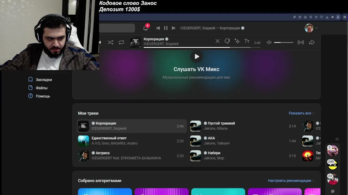Open Корпорация album cover in player
This screenshot has height=195, width=348.
(135, 42)
